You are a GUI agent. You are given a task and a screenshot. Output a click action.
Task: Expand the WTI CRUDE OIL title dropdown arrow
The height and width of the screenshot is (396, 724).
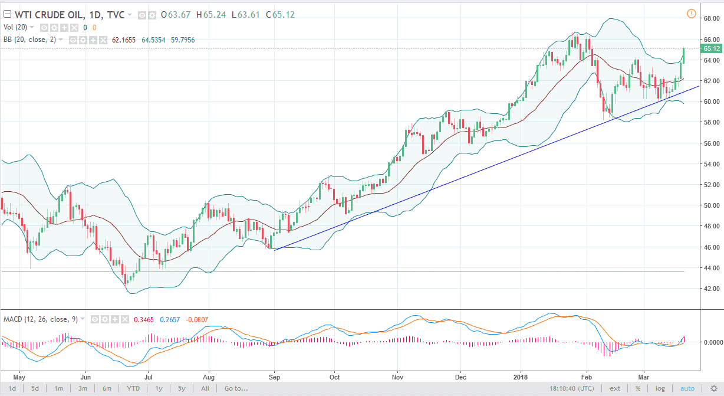click(x=129, y=15)
